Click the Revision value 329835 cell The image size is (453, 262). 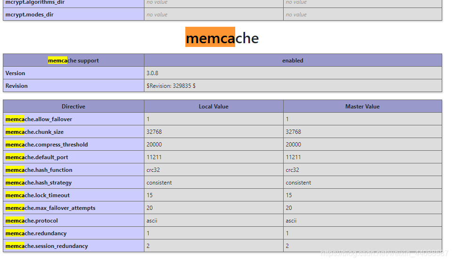coord(171,86)
